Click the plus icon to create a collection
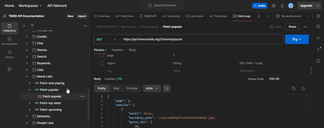 [24, 26]
